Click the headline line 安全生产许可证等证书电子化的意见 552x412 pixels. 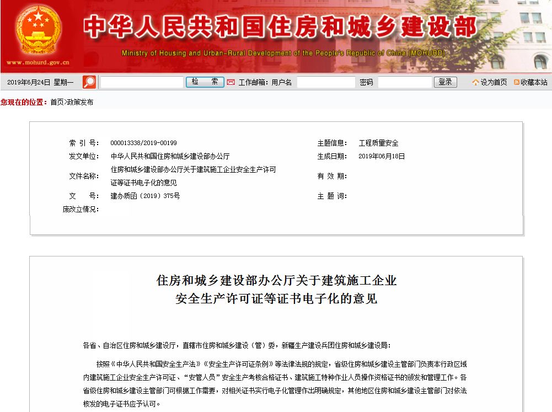coord(276,298)
